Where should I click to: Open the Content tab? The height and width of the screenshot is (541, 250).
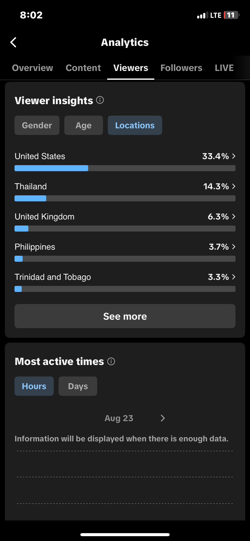coord(83,68)
